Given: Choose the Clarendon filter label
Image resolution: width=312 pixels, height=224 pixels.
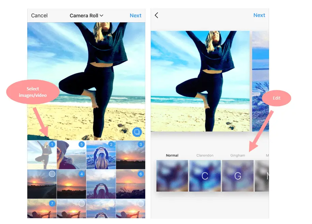Looking at the screenshot, I should 205,155.
